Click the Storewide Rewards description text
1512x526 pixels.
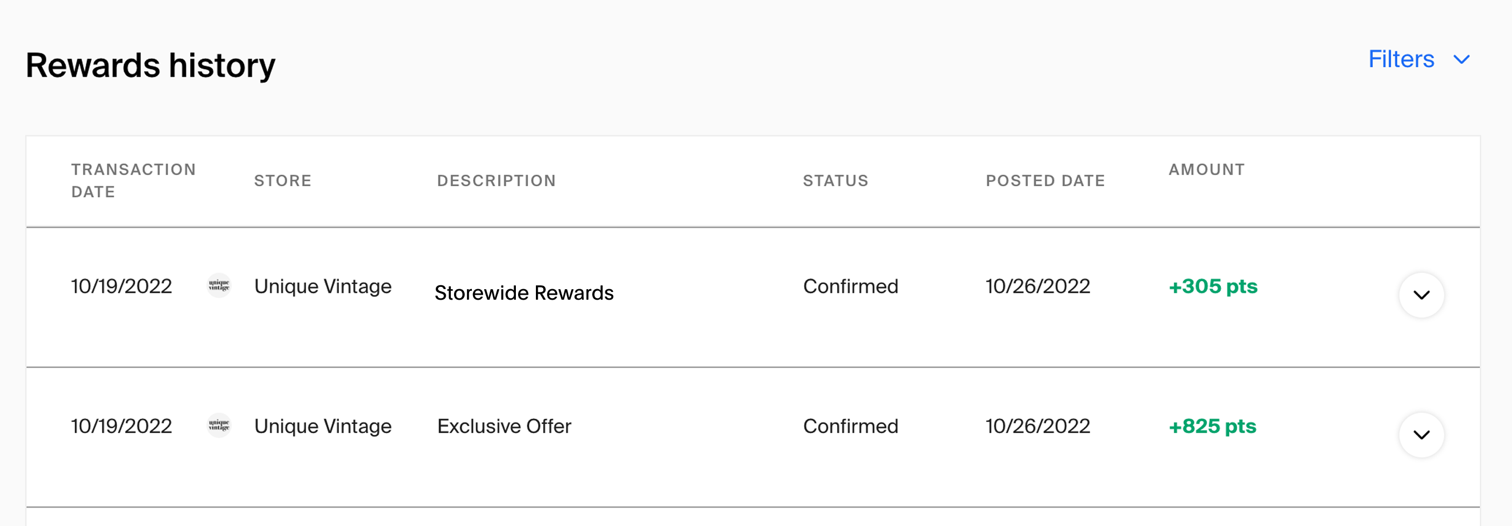click(x=524, y=292)
